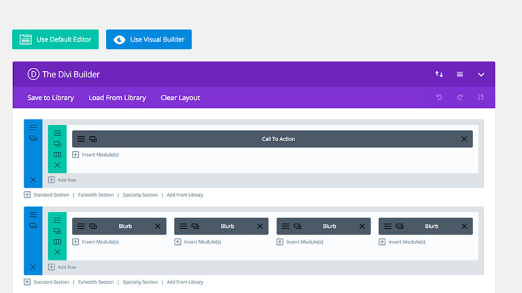Select the Call To Action module bar
The height and width of the screenshot is (293, 522).
[273, 139]
